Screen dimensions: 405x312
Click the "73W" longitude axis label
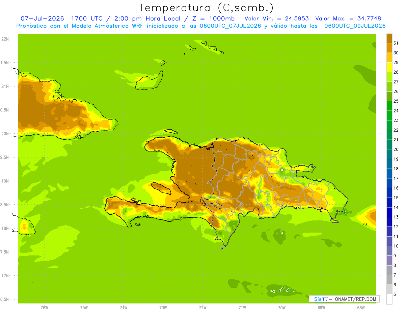[163, 308]
